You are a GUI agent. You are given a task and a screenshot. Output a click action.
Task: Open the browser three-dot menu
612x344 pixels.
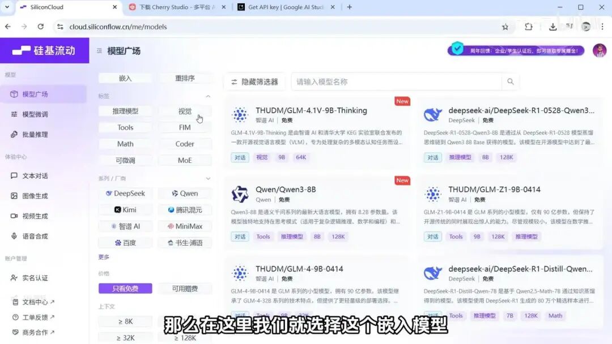click(x=602, y=27)
